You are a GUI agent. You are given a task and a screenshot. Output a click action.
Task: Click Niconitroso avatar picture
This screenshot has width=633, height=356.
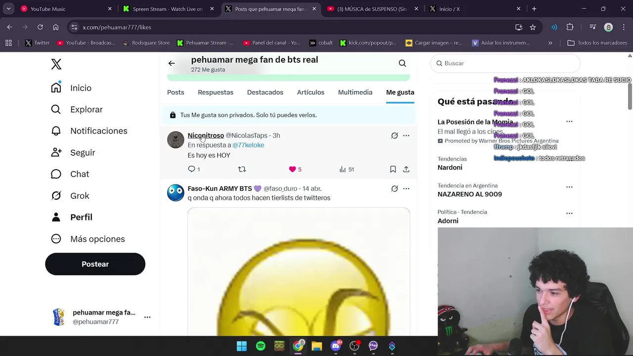coord(176,140)
